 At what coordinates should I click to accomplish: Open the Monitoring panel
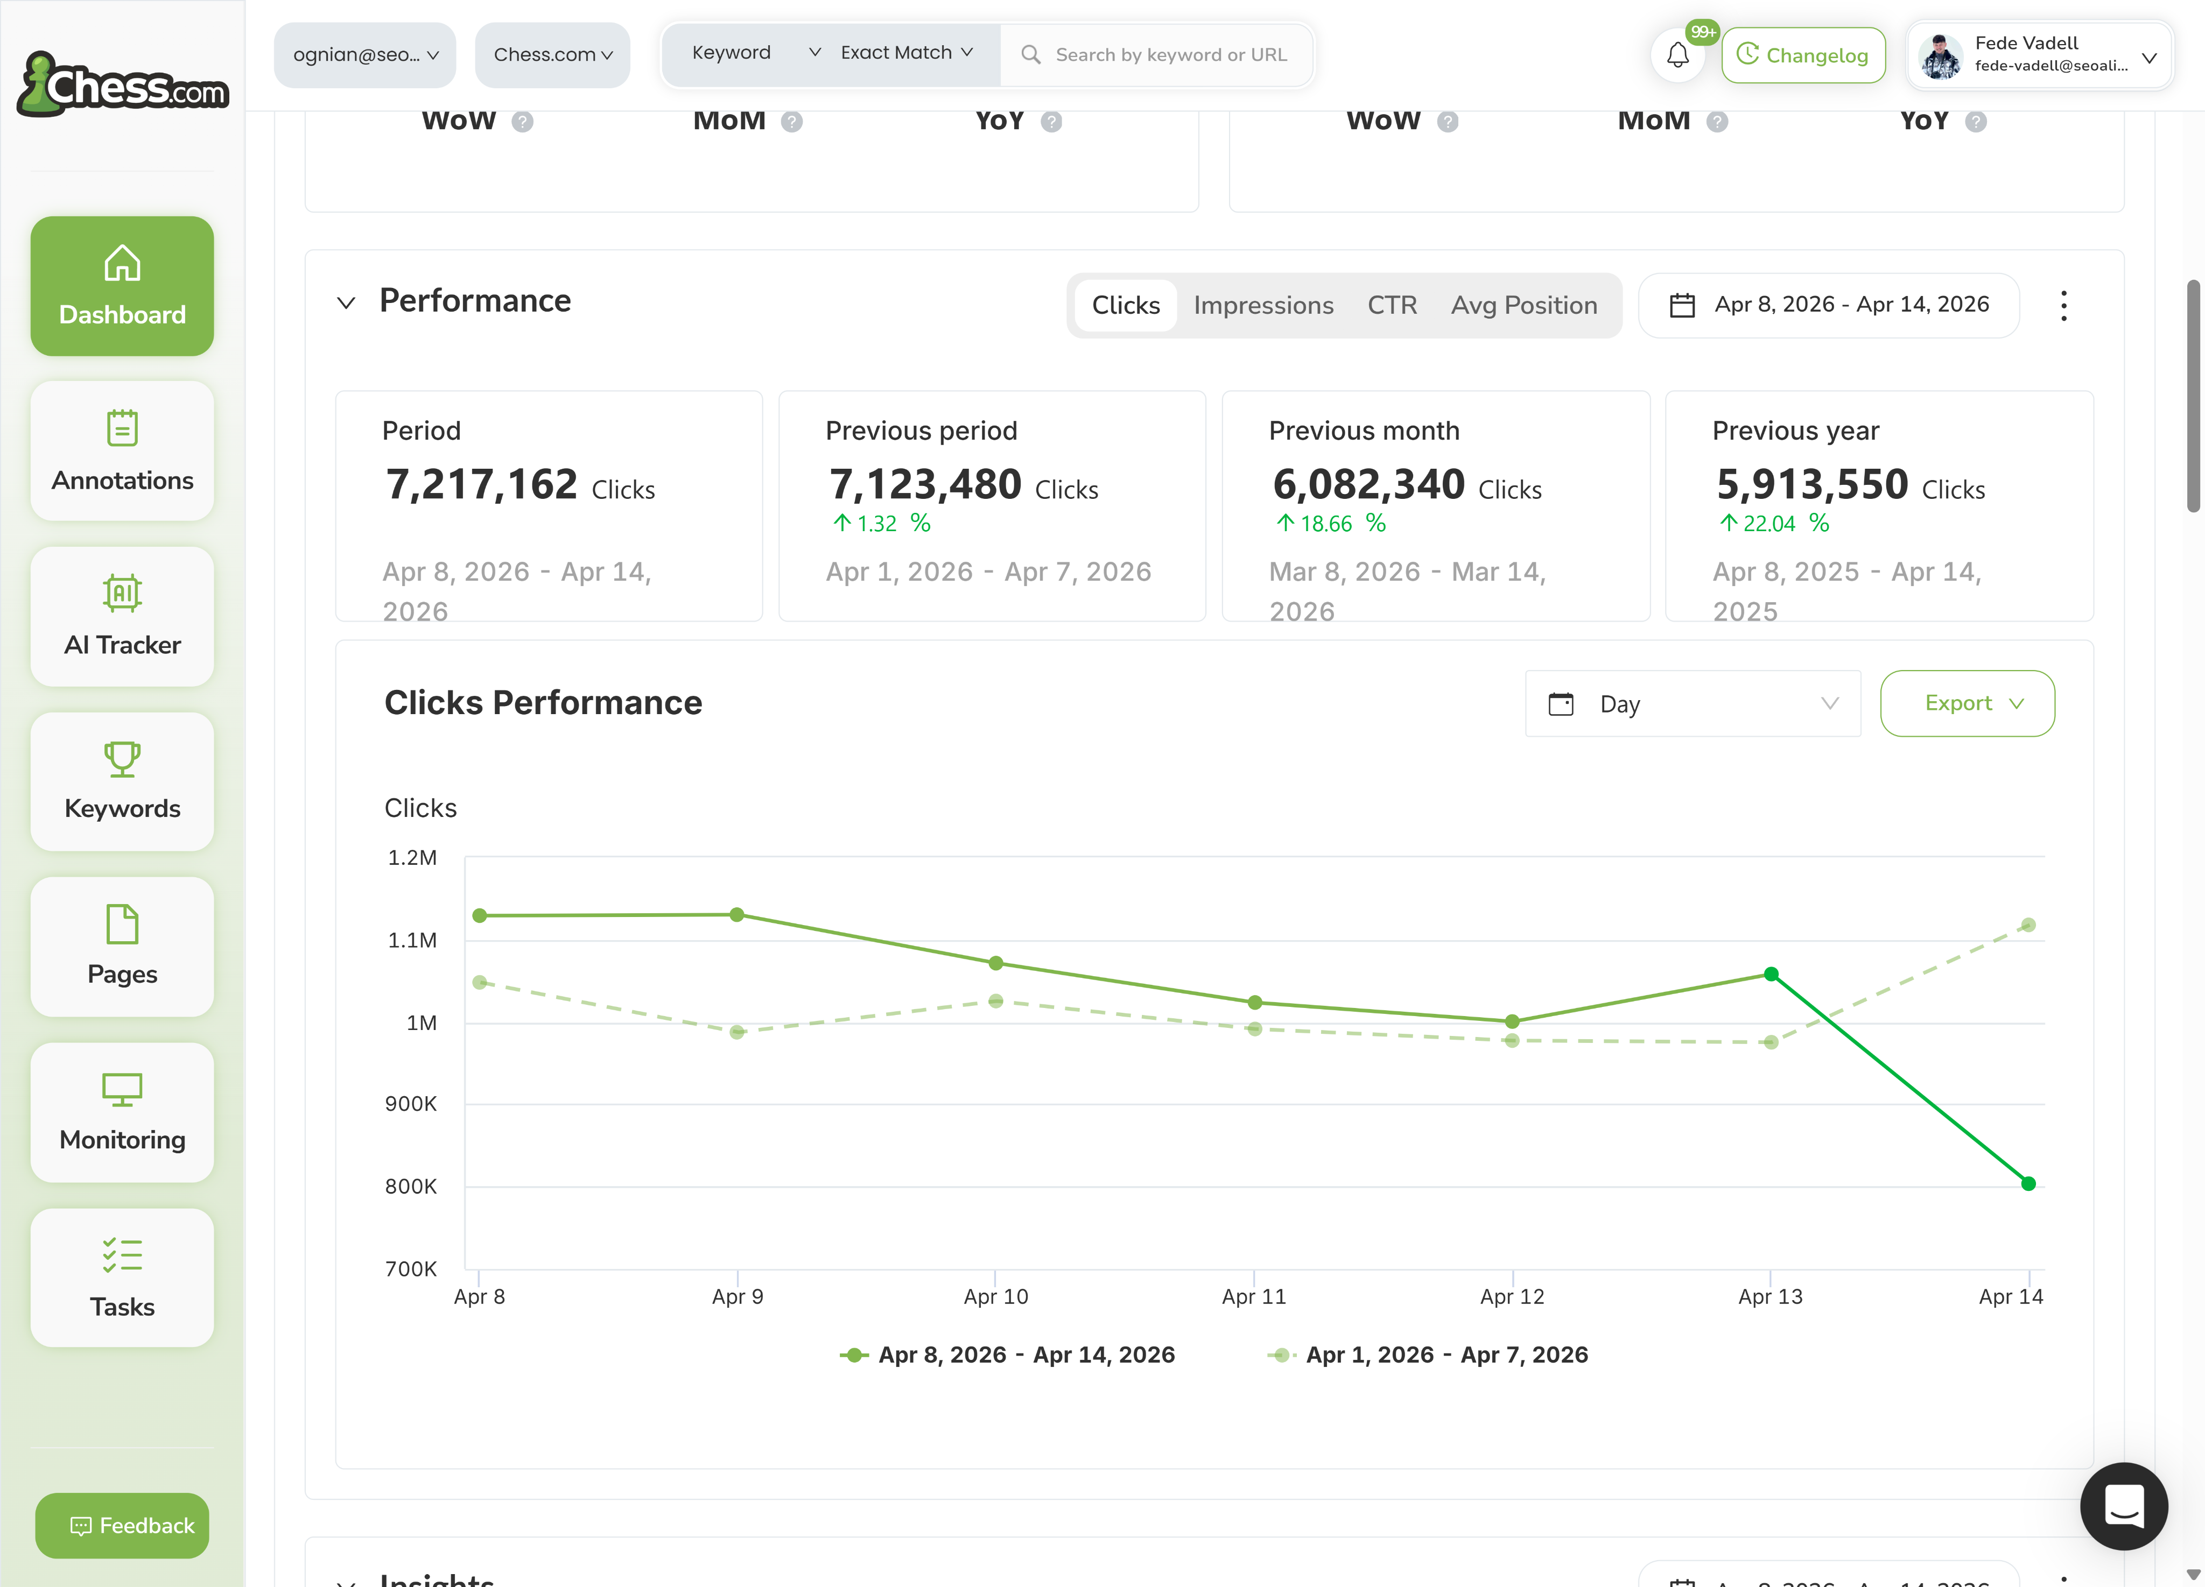click(x=122, y=1112)
